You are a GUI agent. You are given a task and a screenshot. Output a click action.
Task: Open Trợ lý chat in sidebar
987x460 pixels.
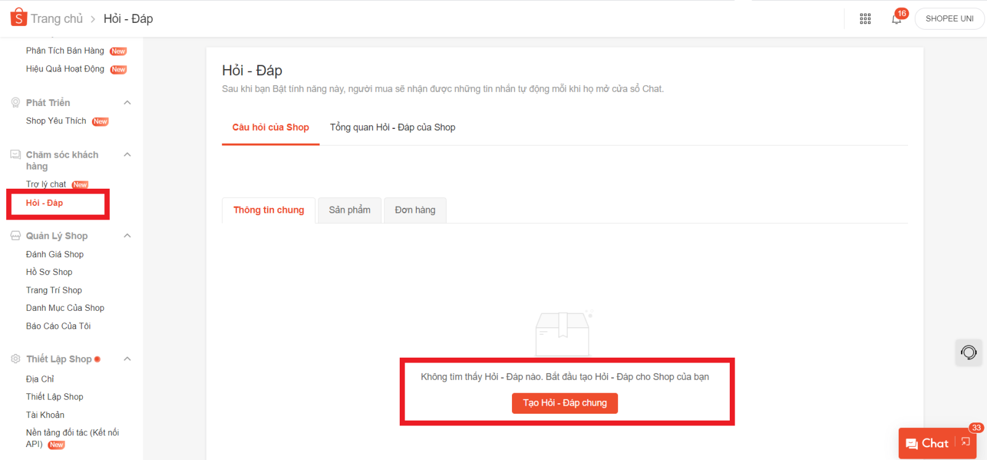[46, 184]
